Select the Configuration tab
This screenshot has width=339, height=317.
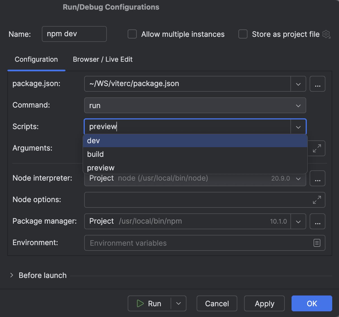(x=36, y=59)
